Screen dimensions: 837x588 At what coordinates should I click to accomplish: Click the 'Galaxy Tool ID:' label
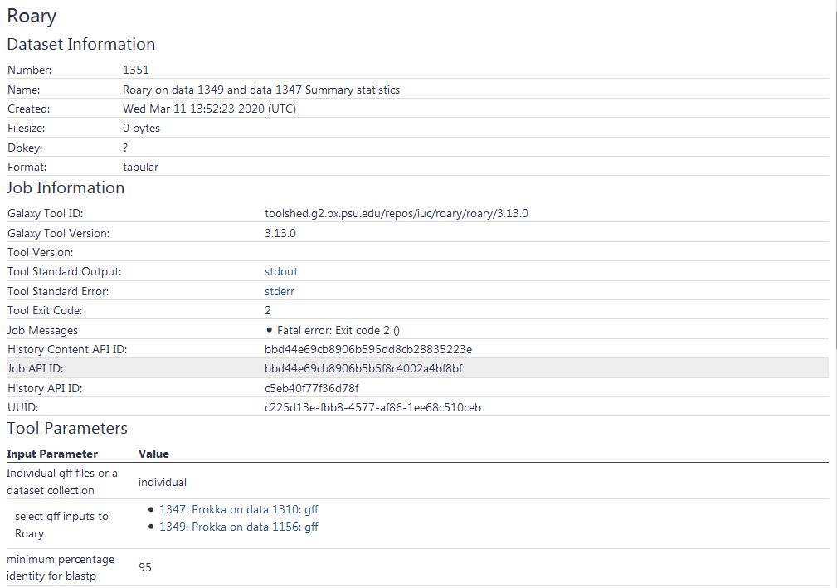pos(46,213)
